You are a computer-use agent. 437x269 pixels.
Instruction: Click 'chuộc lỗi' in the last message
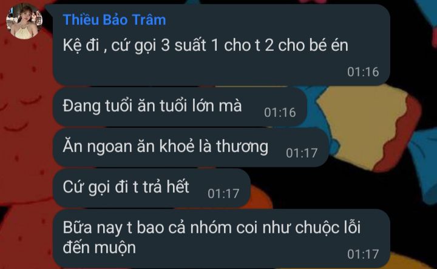328,227
